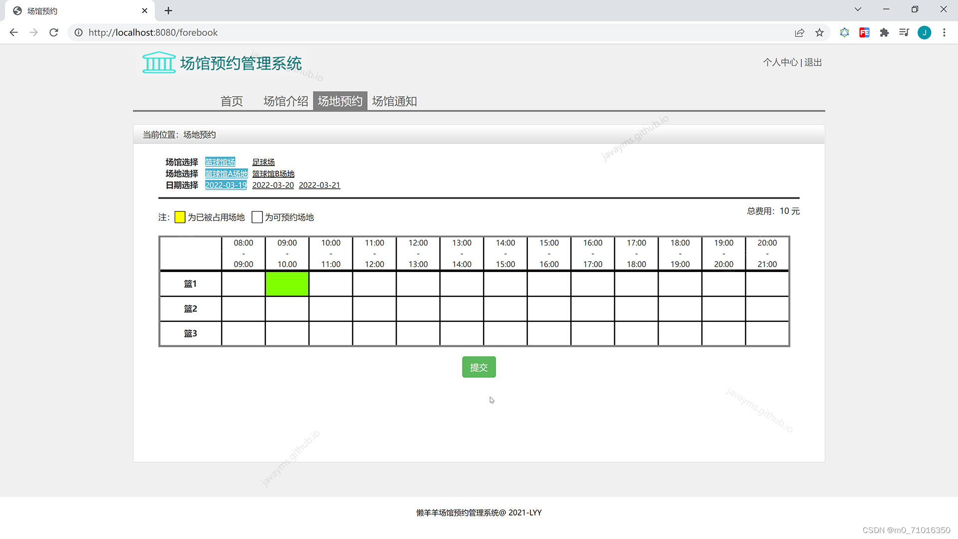Select 篮2 09:00 slot

click(x=287, y=308)
